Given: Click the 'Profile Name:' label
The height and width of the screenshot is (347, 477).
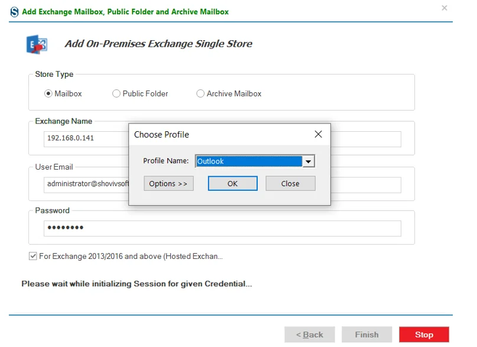Looking at the screenshot, I should (166, 161).
